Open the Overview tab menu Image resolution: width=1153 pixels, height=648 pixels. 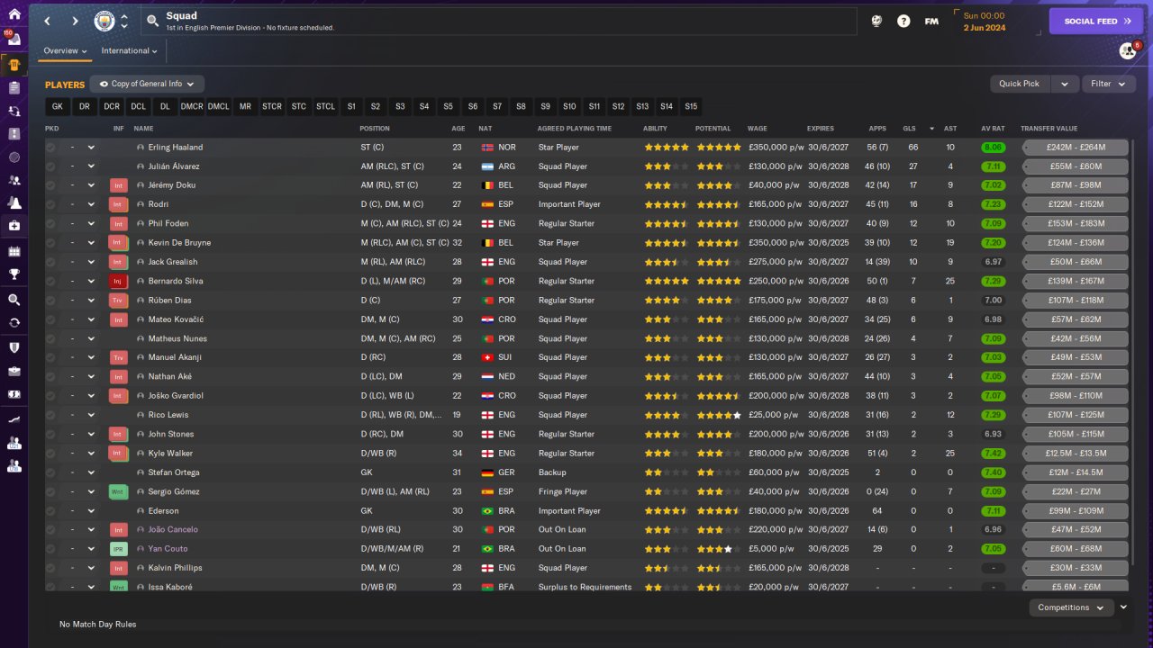pyautogui.click(x=66, y=51)
